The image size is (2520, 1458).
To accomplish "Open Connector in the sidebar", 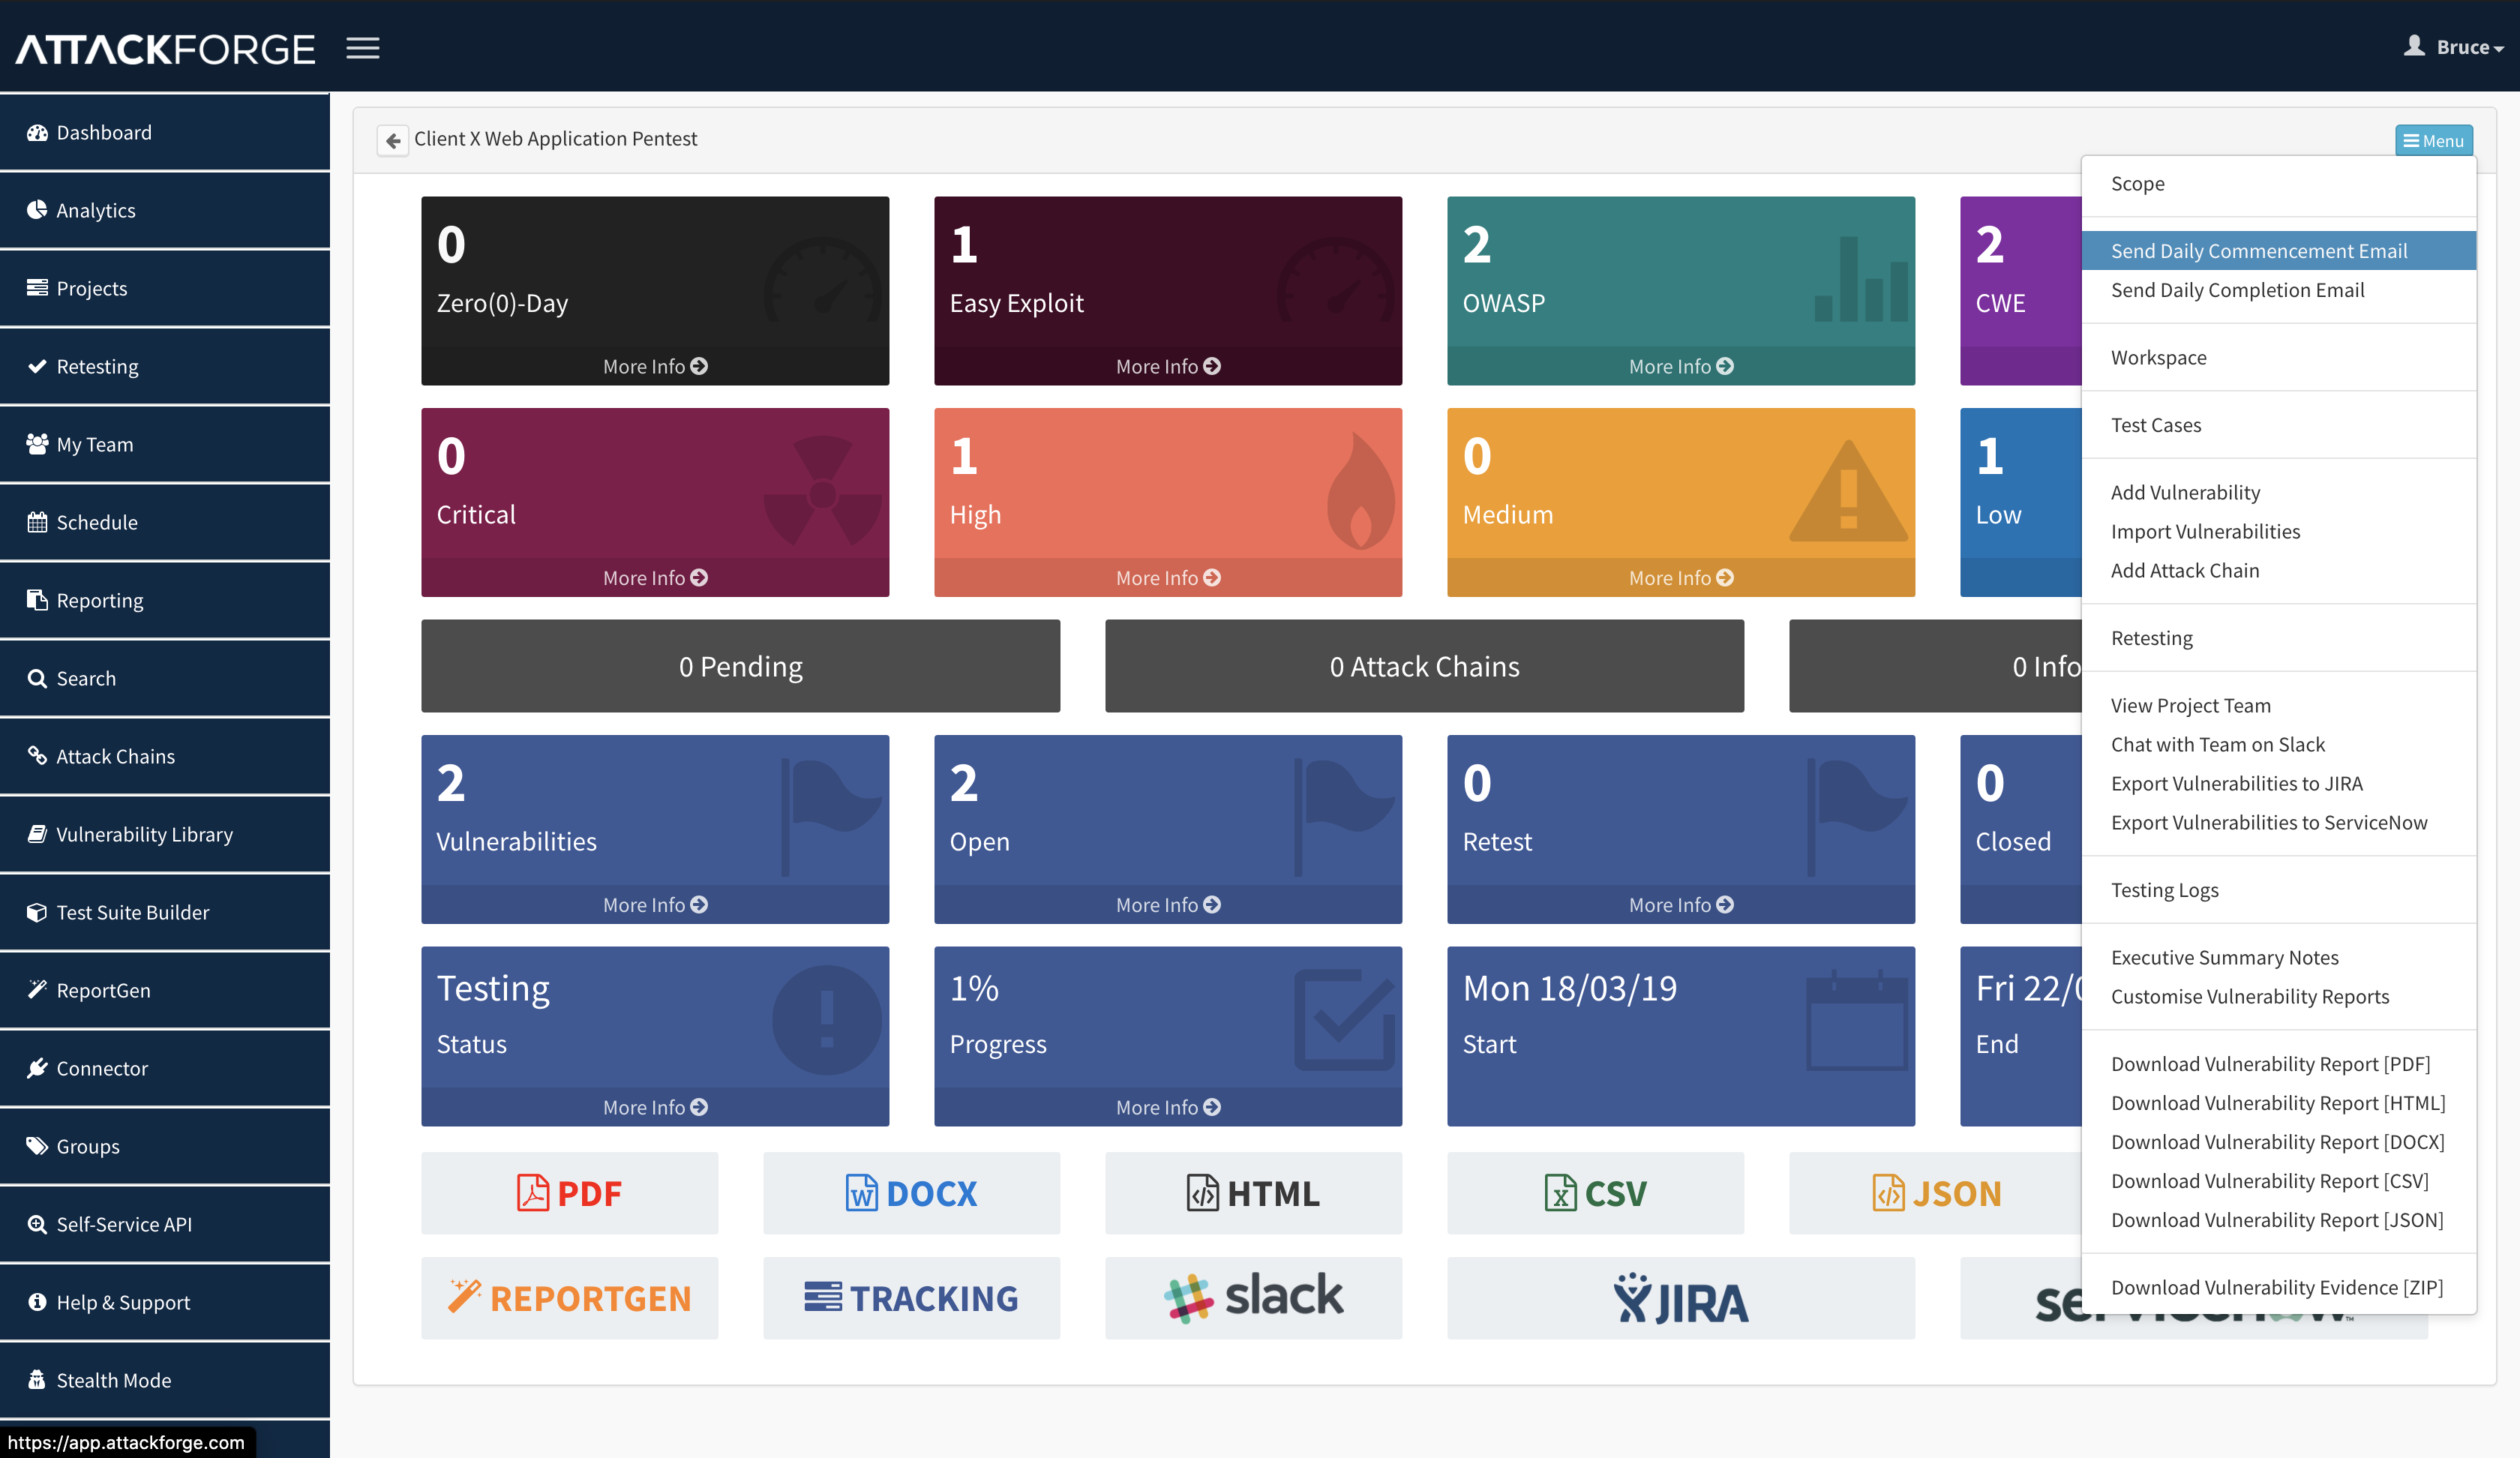I will [x=165, y=1068].
